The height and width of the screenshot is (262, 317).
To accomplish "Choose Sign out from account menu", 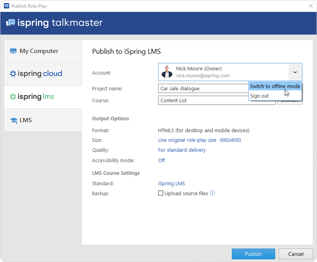I will 259,96.
